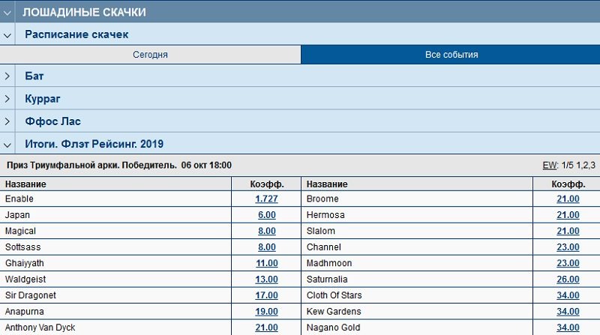Select Enable odds 1.727

click(x=266, y=199)
